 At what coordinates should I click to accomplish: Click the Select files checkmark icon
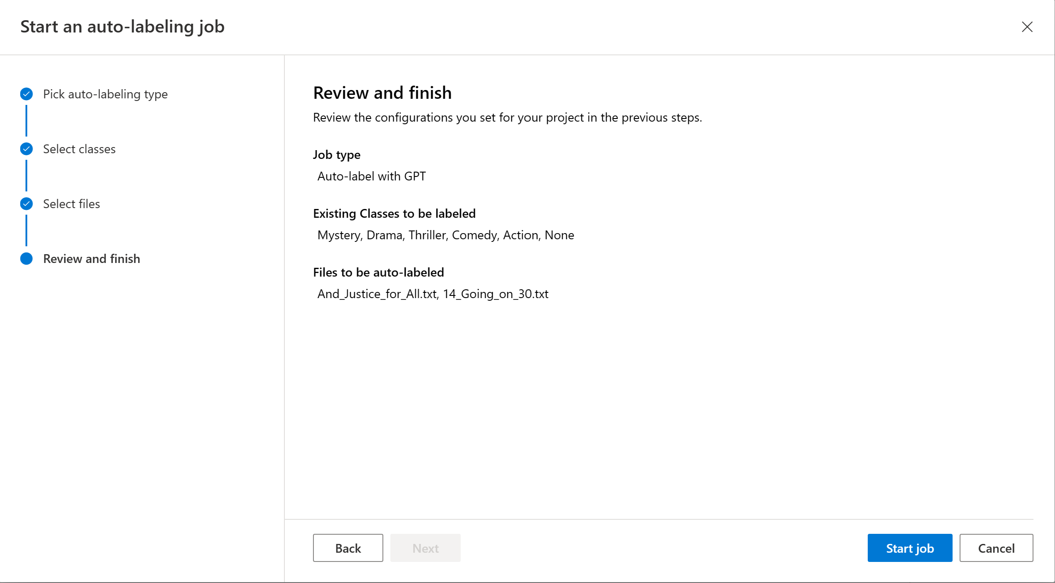(x=26, y=204)
